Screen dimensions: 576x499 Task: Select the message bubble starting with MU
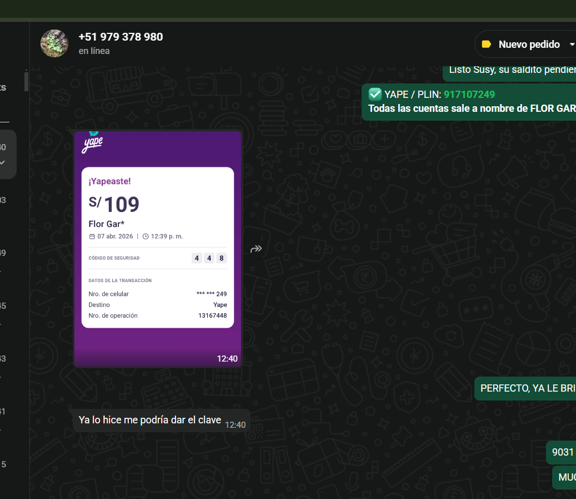tap(564, 477)
